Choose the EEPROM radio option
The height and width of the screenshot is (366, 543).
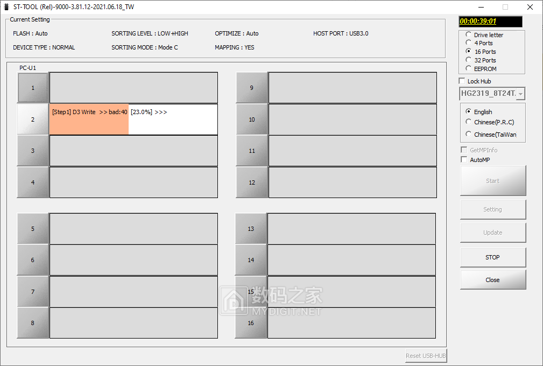tap(469, 69)
